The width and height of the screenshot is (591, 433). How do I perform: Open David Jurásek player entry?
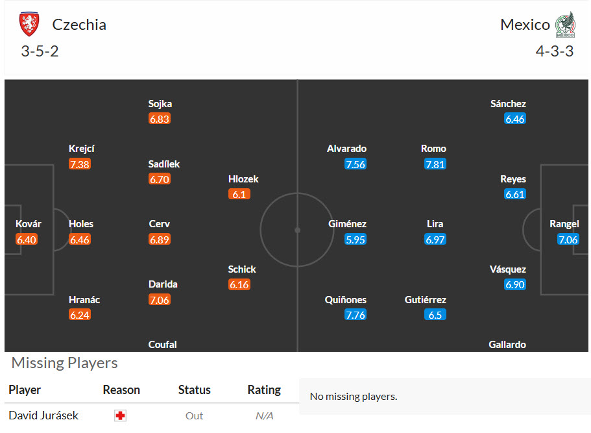point(43,415)
